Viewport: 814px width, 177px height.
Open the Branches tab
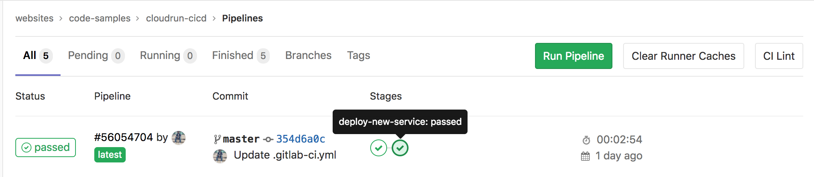pyautogui.click(x=308, y=56)
